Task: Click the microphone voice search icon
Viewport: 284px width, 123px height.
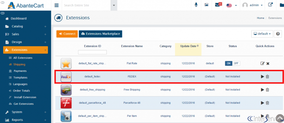Action: point(196,5)
